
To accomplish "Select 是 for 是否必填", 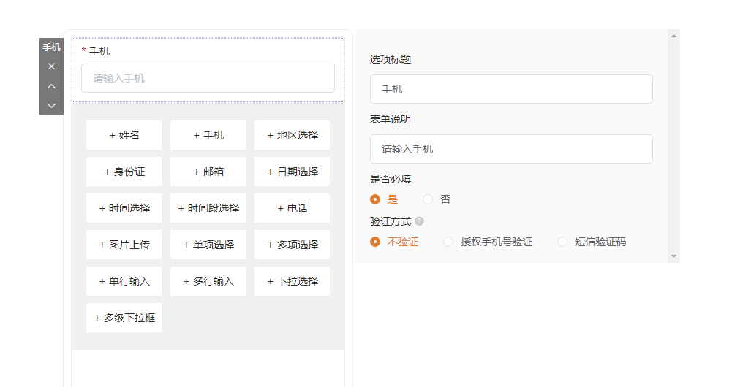I will coord(375,199).
